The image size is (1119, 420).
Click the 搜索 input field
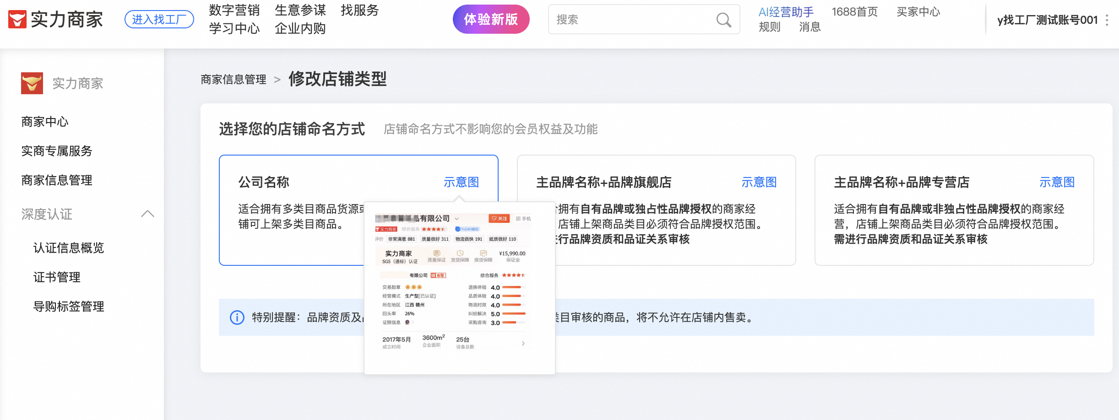pyautogui.click(x=632, y=20)
